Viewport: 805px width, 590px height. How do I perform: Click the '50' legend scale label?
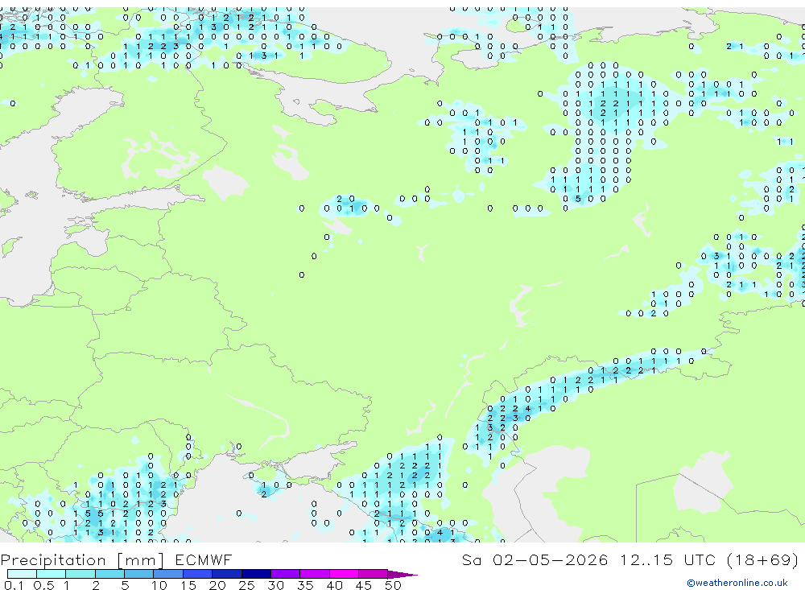393,585
